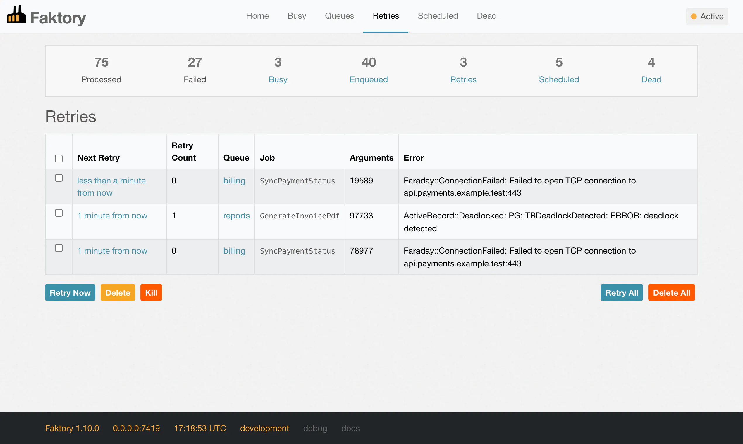Image resolution: width=743 pixels, height=444 pixels.
Task: Click the GenerateInvoicePdf job name
Action: pos(300,216)
